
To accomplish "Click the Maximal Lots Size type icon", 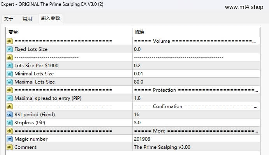I will coord(10,82).
